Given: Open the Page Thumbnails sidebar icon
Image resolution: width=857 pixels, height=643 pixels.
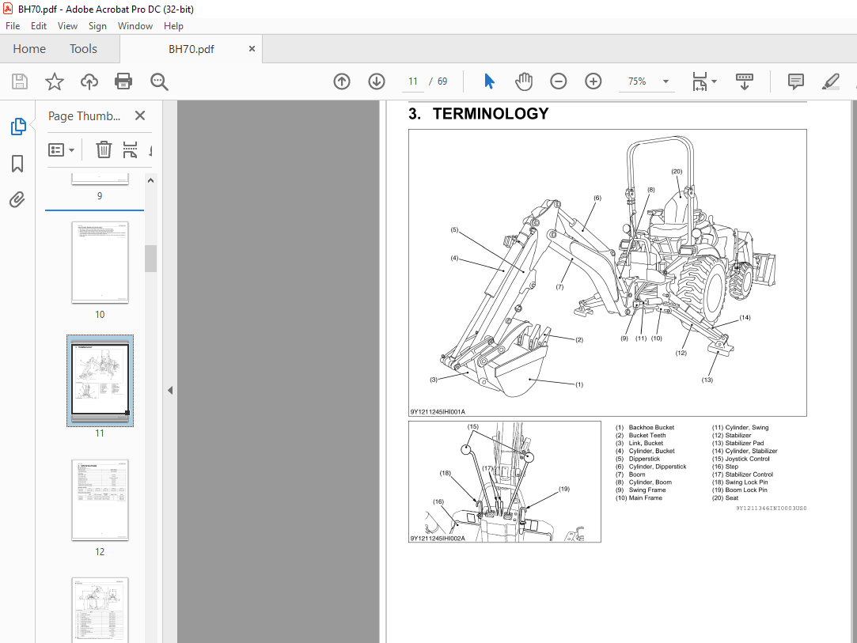Looking at the screenshot, I should [18, 127].
